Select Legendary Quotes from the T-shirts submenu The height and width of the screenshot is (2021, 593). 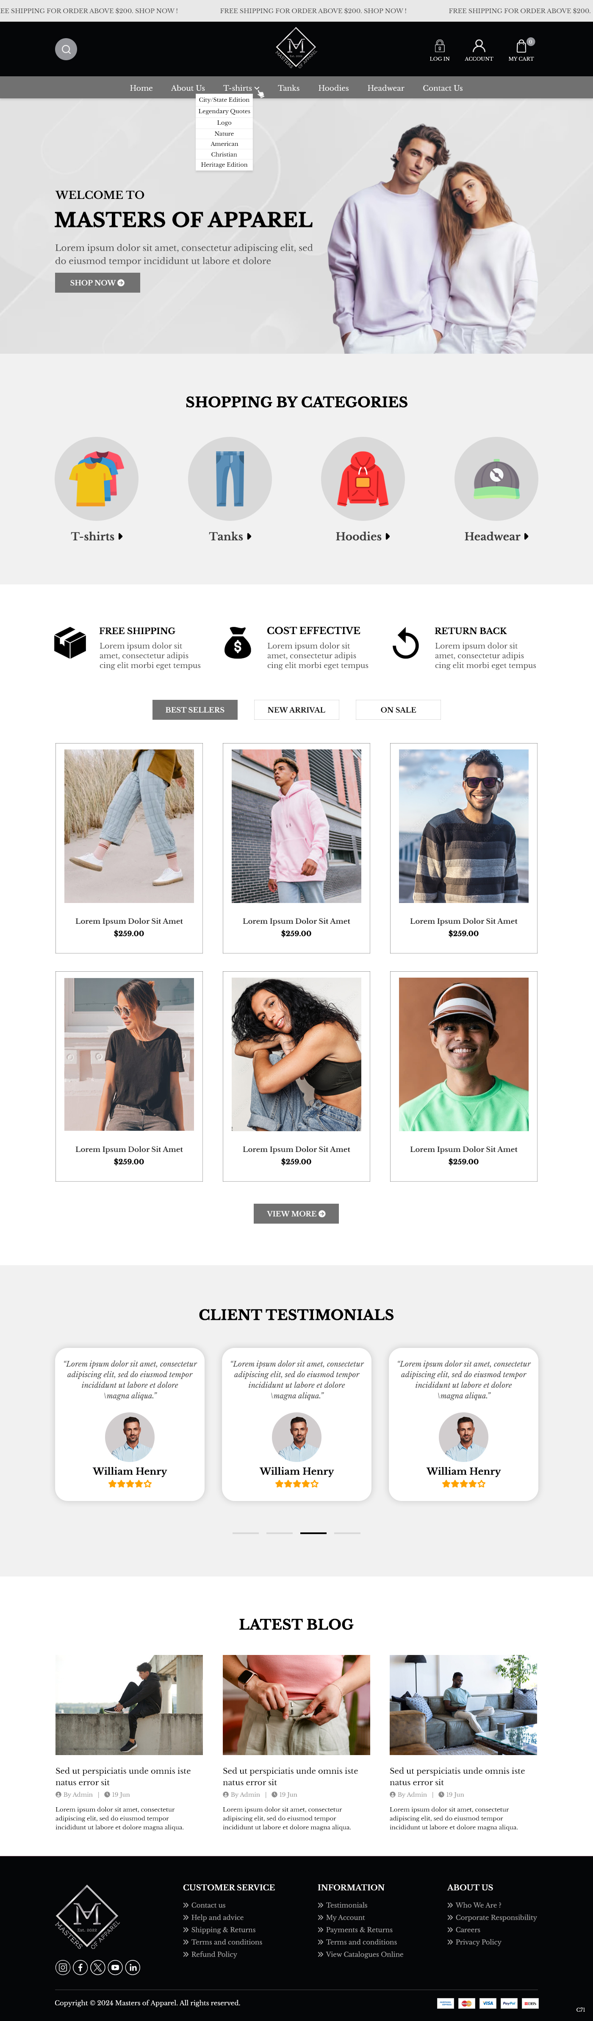pos(224,112)
